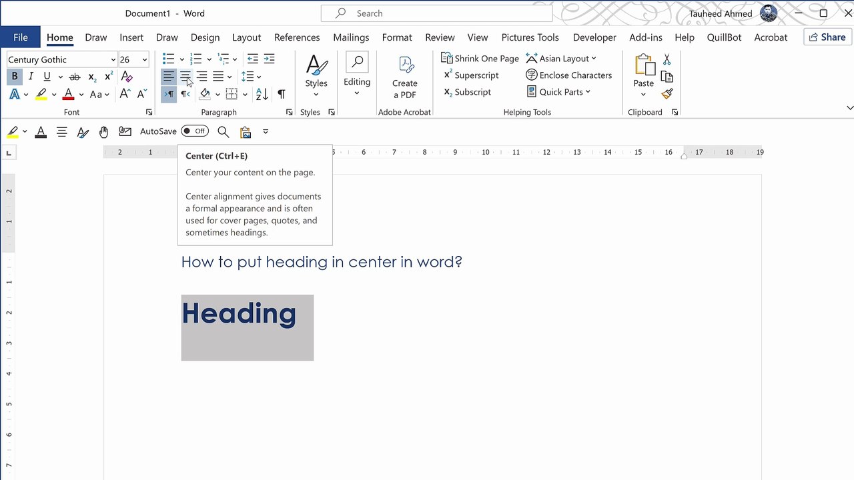The width and height of the screenshot is (854, 480).
Task: Sort text with the A-Z sort icon
Action: click(262, 95)
